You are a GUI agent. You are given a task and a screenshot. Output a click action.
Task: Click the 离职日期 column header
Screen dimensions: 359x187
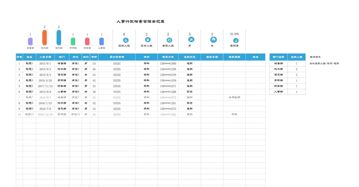coord(212,57)
